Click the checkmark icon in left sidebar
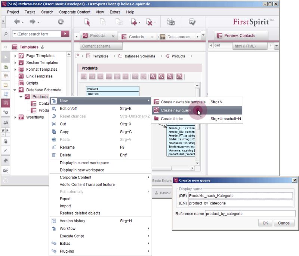299x256 pixels. [6, 150]
